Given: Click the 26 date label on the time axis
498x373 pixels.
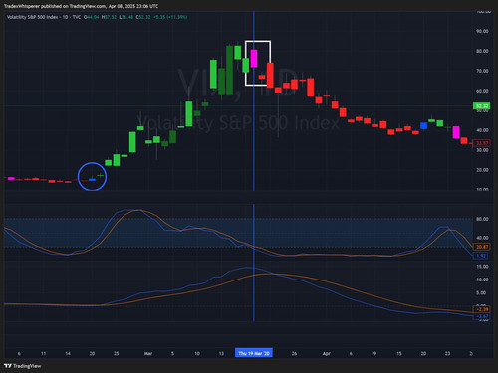Looking at the screenshot, I should 294,353.
